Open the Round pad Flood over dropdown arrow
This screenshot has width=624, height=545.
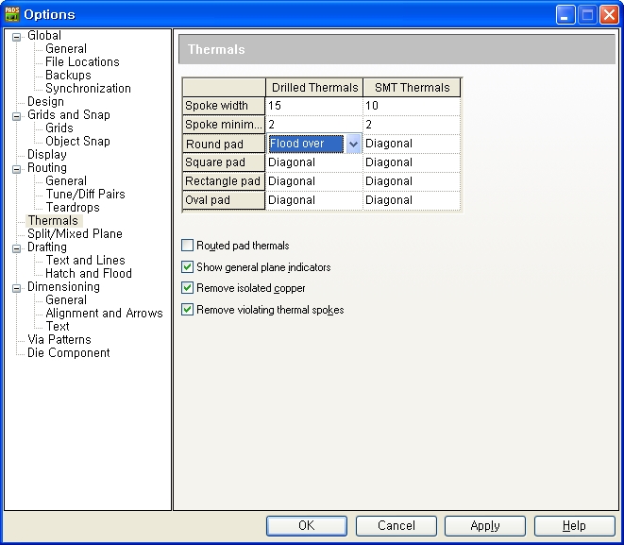click(x=353, y=144)
